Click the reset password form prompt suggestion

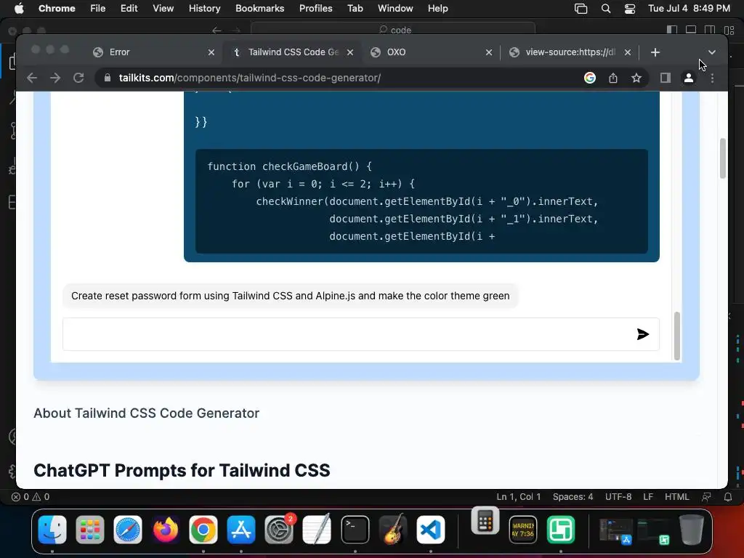coord(291,296)
